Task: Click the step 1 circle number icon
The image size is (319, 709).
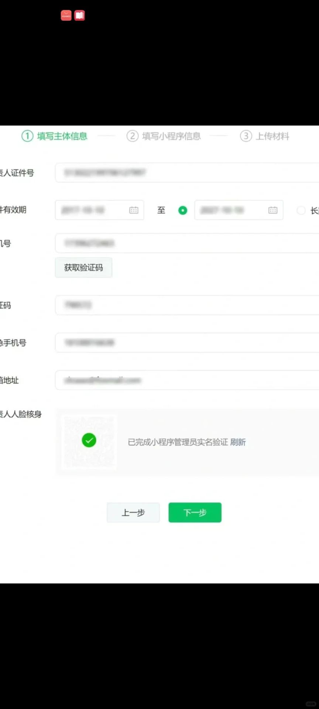Action: [x=27, y=136]
